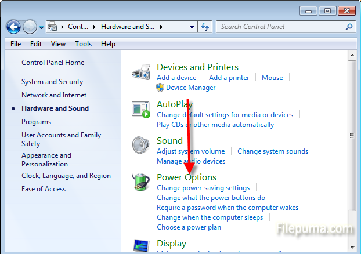Viewport: 361px width, 254px height.
Task: Click Change what the power buttons do
Action: [x=211, y=198]
